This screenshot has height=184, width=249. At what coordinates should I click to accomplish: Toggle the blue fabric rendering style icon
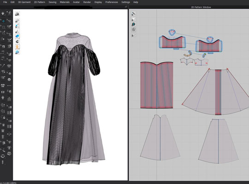point(18,36)
